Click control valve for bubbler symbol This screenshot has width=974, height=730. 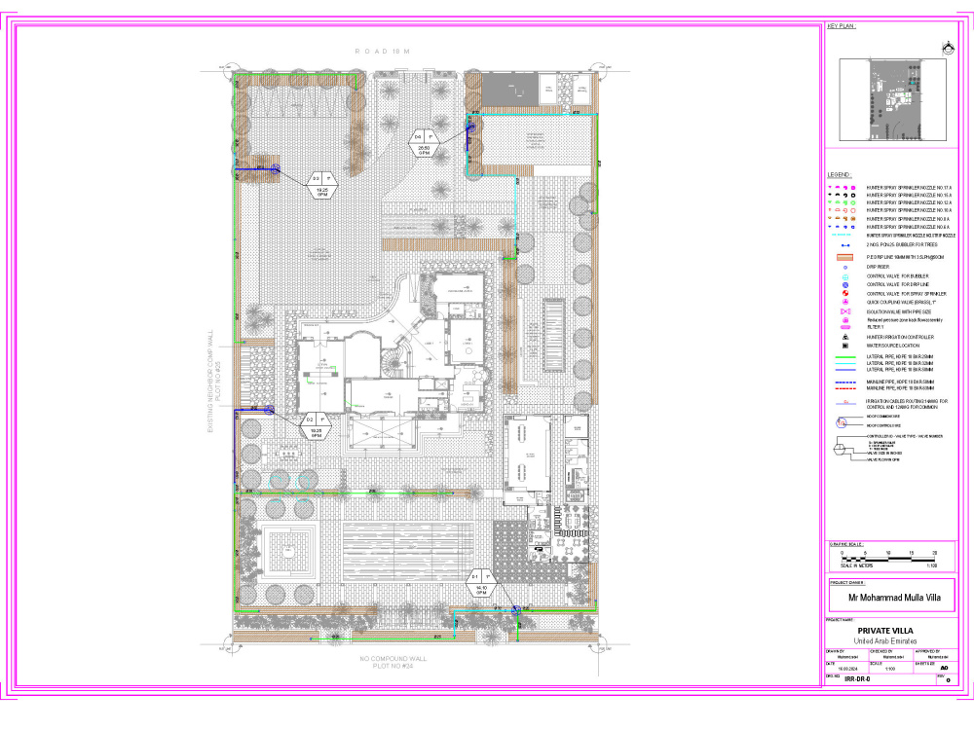tap(844, 276)
